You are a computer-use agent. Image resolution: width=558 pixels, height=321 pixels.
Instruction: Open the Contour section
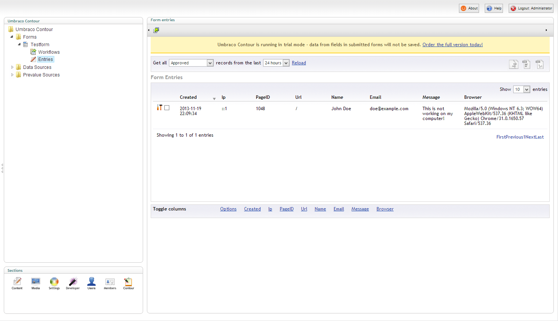(x=129, y=284)
